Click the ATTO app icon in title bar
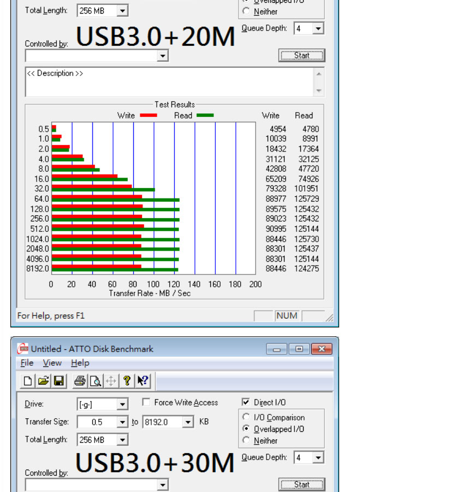Screen dimensions: 456x492 point(23,349)
